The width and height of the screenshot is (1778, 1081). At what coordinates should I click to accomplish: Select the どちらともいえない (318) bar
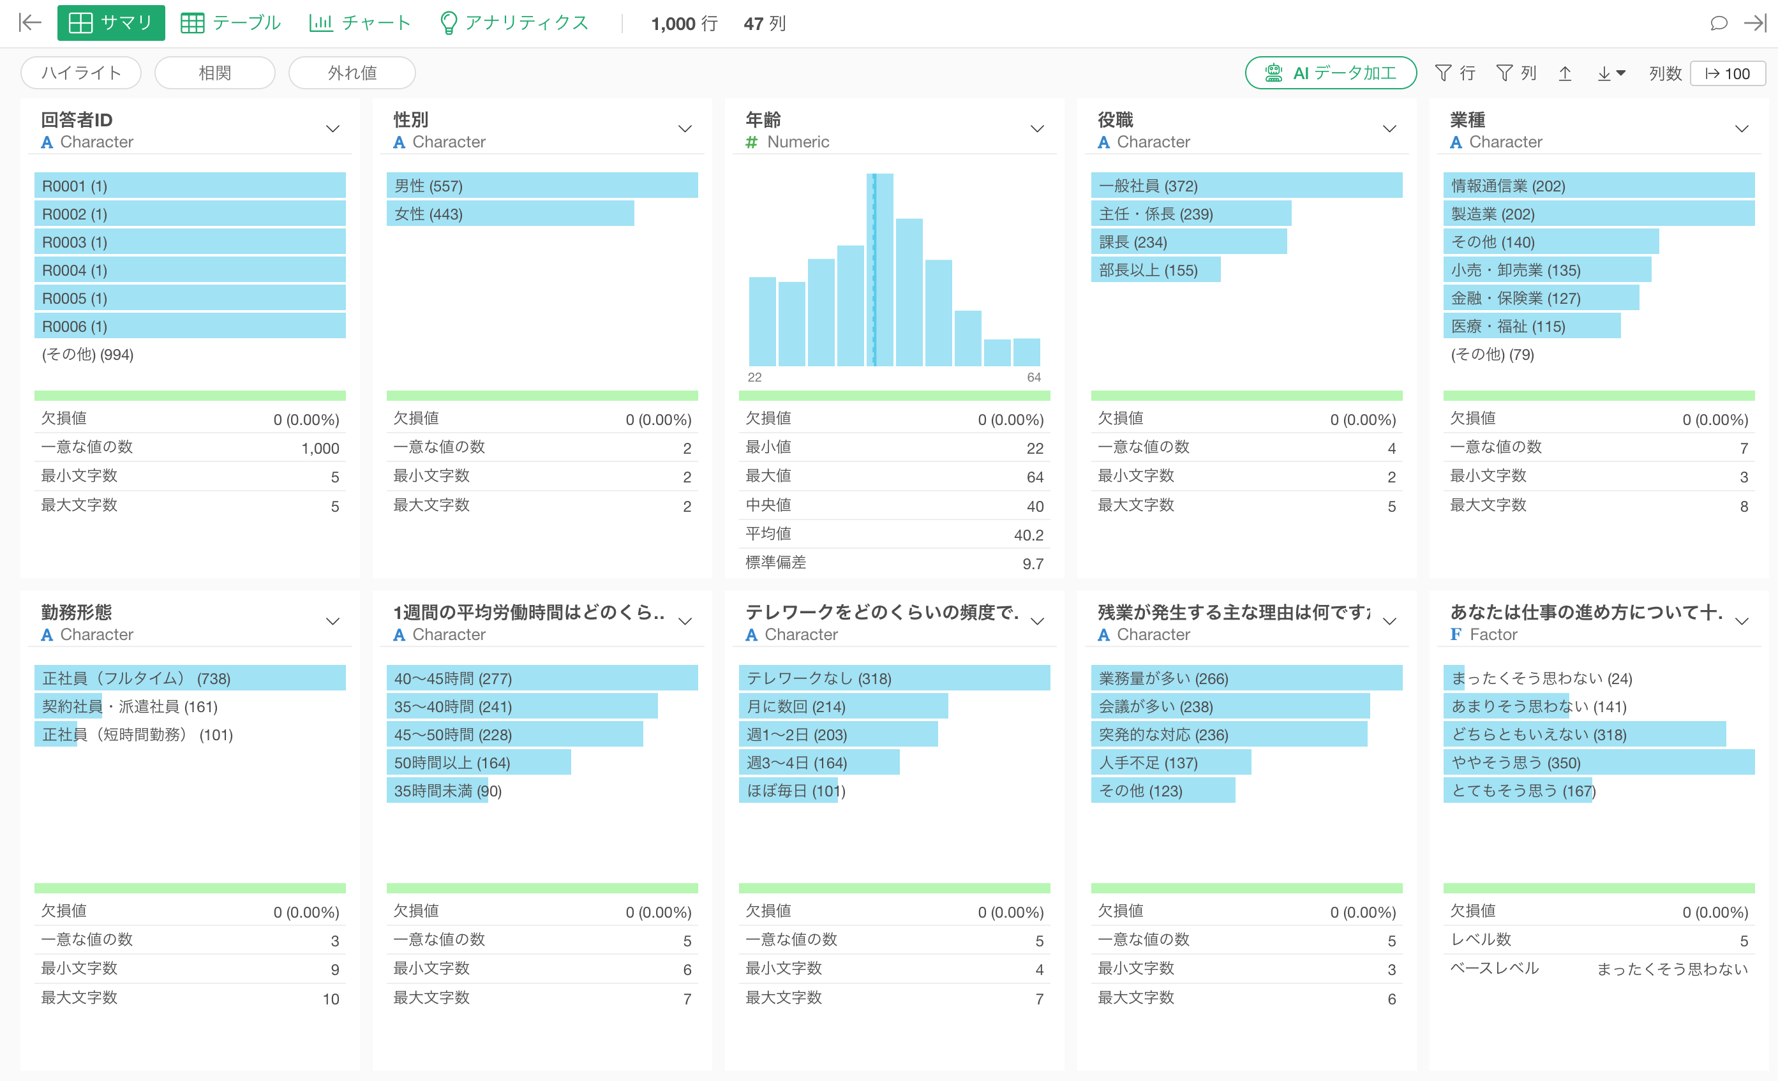(1584, 734)
